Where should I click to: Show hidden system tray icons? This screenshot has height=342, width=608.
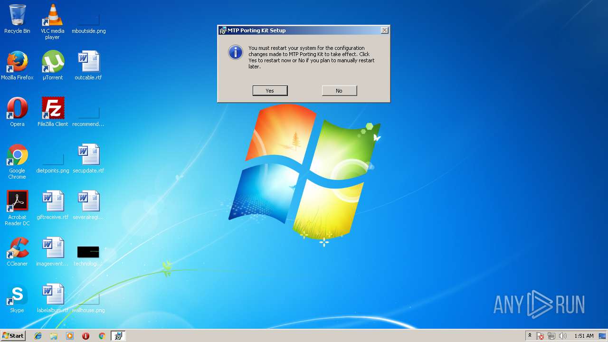pos(530,336)
